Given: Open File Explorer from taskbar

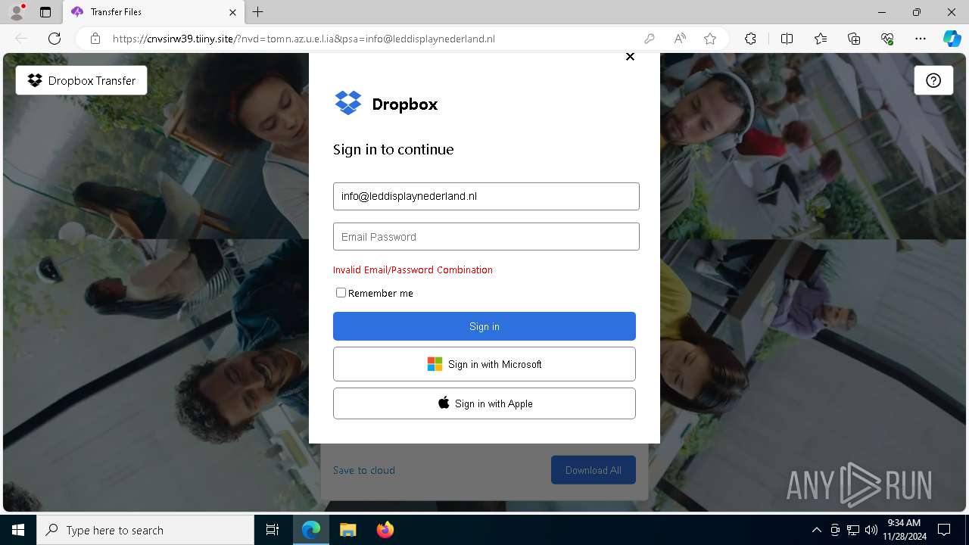Looking at the screenshot, I should click(x=347, y=530).
